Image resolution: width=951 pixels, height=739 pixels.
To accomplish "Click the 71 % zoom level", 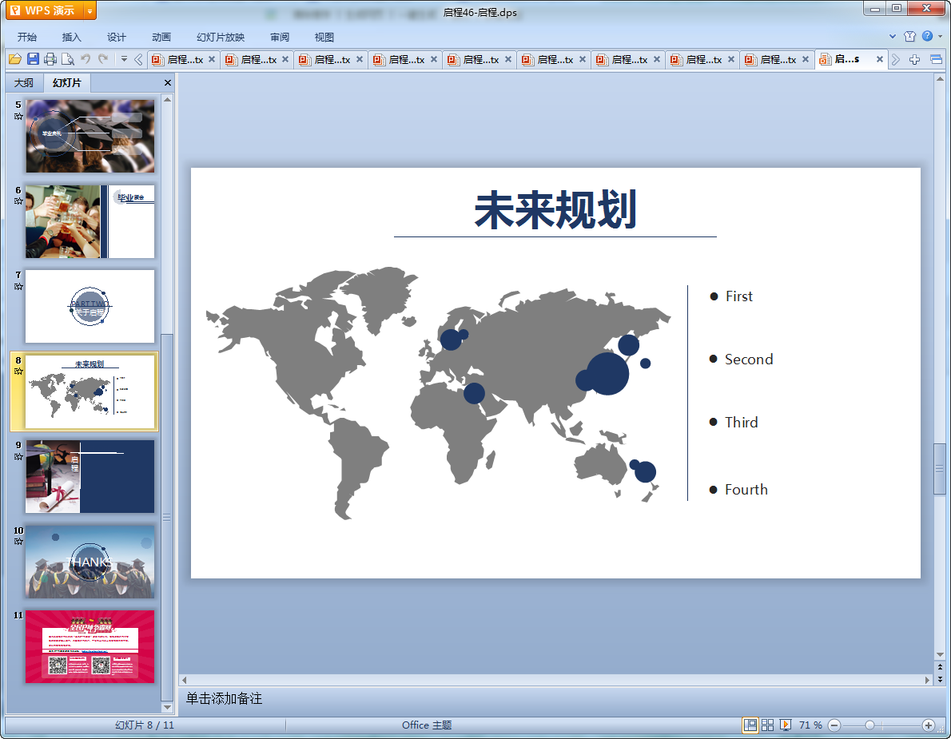I will point(810,725).
